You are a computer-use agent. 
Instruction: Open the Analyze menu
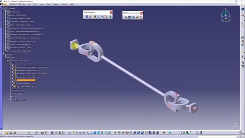56,4
